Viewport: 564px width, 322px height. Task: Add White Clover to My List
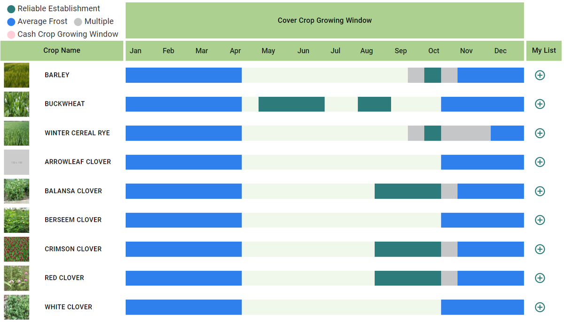pyautogui.click(x=540, y=307)
